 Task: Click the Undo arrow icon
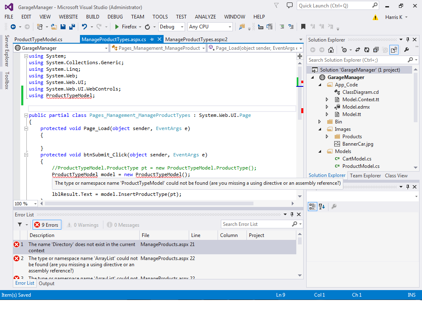84,27
